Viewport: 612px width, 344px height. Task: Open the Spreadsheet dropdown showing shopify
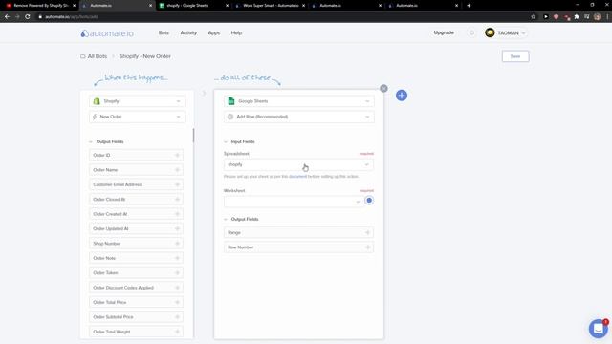pyautogui.click(x=298, y=164)
